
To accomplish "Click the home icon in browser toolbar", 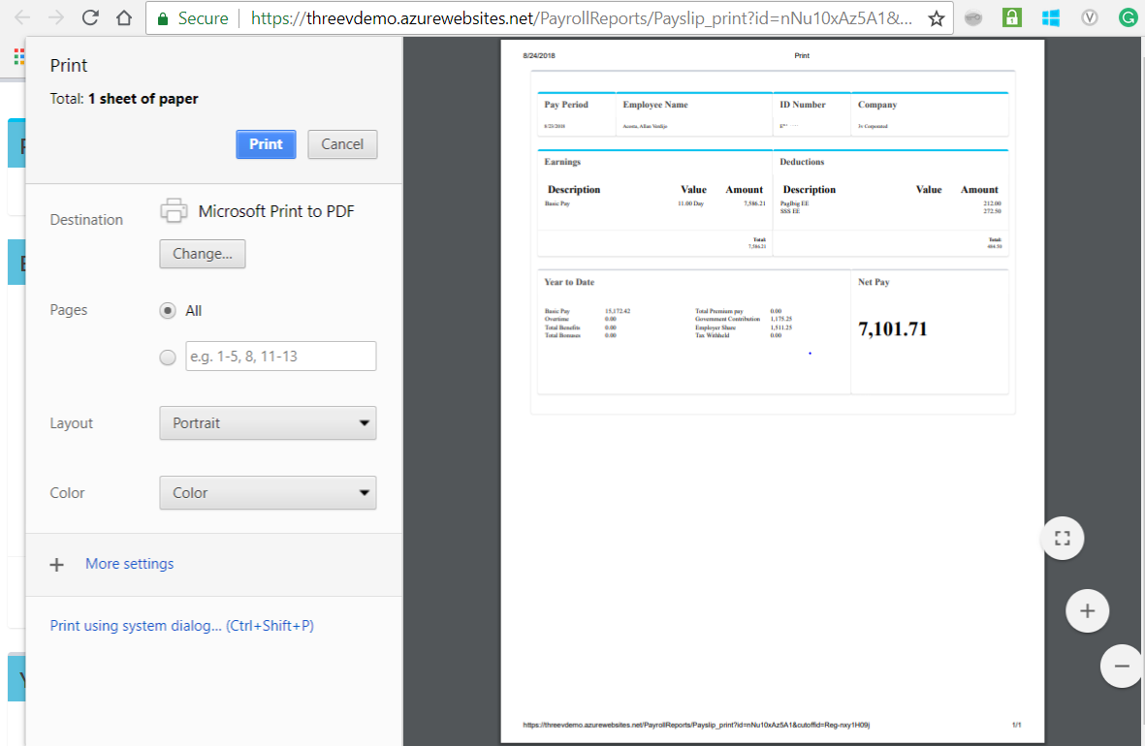I will [x=123, y=17].
